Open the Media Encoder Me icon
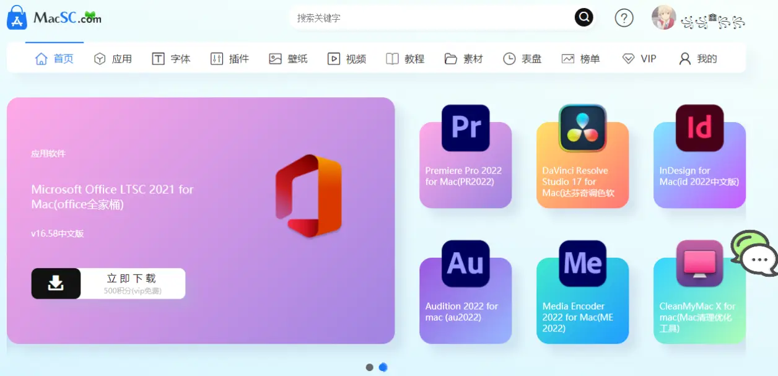 click(583, 263)
